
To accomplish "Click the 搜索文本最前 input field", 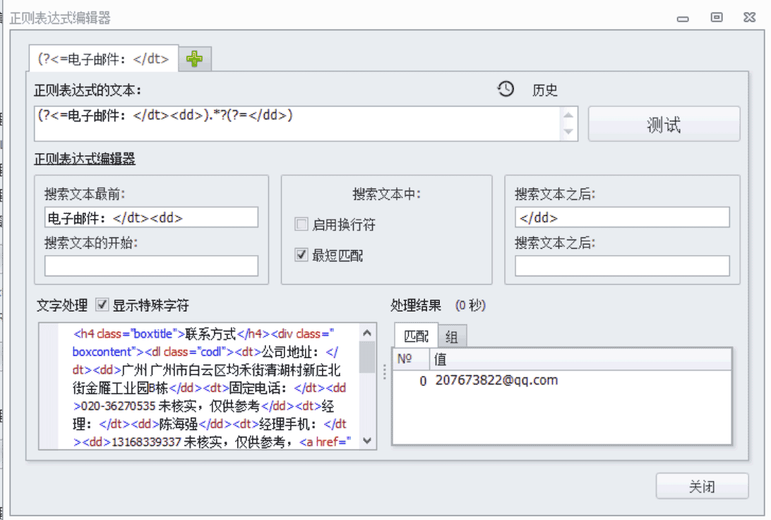I will pos(151,218).
